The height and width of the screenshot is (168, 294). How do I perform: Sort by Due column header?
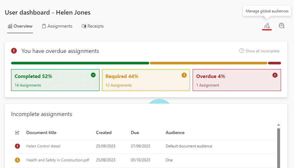click(x=135, y=132)
